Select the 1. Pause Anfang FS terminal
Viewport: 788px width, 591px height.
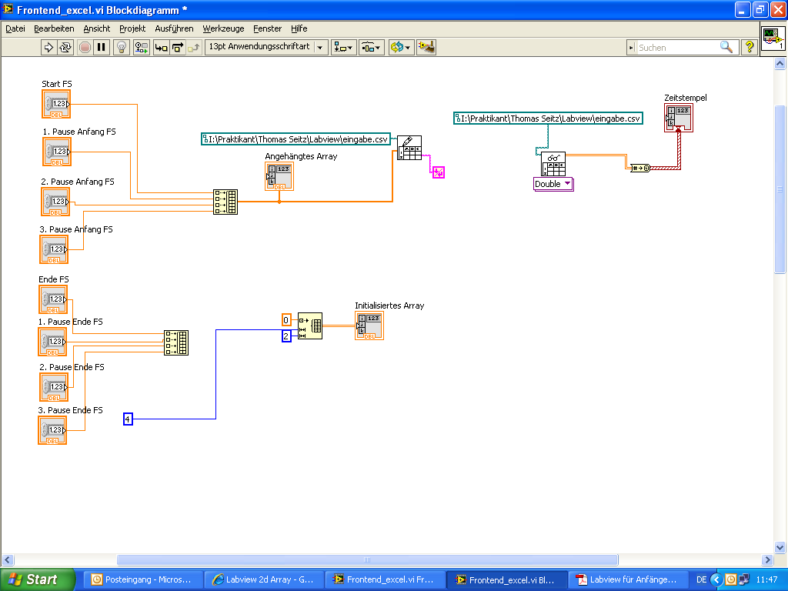(57, 152)
